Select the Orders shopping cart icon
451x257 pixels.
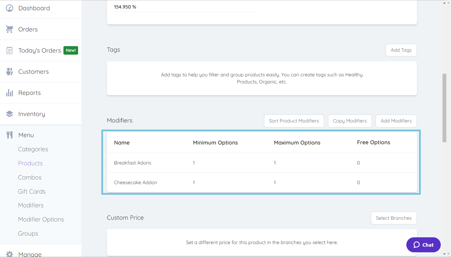click(x=9, y=29)
